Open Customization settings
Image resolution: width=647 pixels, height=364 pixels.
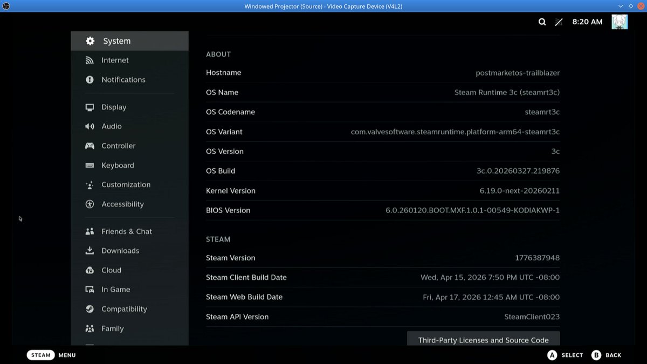coord(129,185)
